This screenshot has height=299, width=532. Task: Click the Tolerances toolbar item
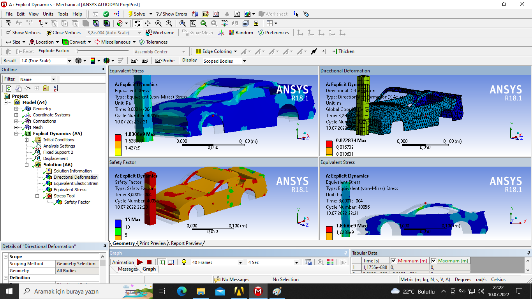point(153,42)
